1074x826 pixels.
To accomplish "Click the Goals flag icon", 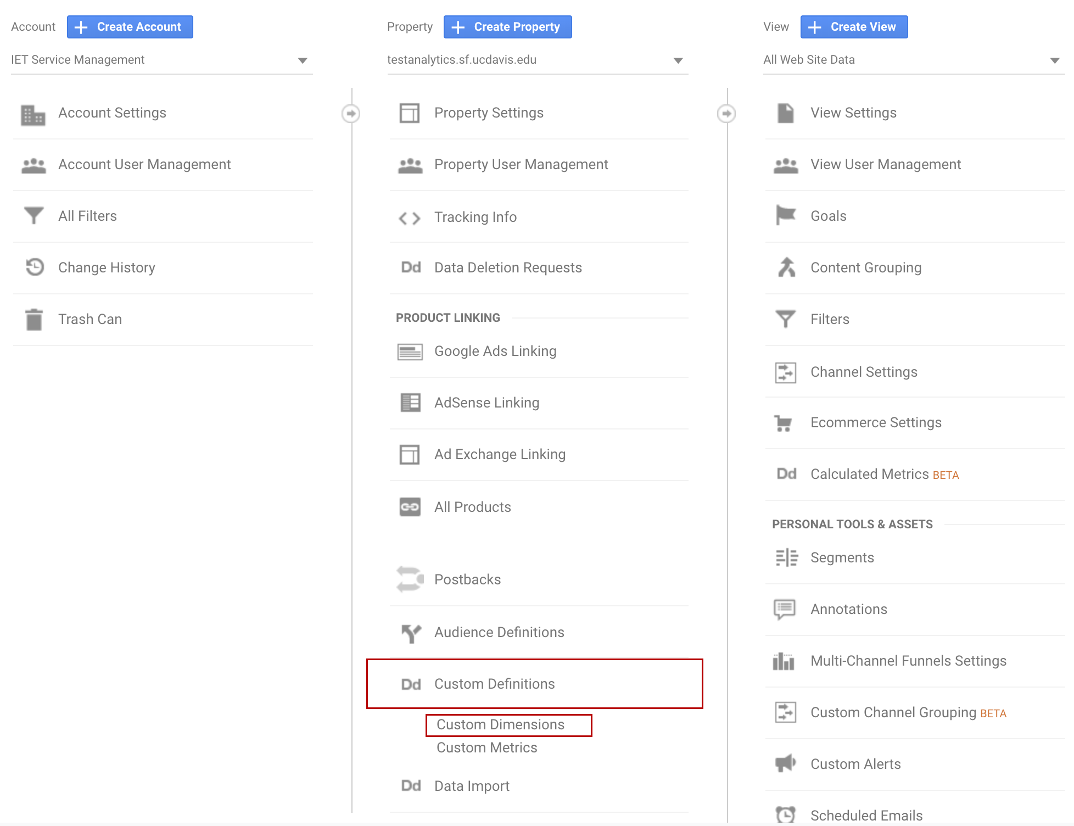I will click(786, 215).
